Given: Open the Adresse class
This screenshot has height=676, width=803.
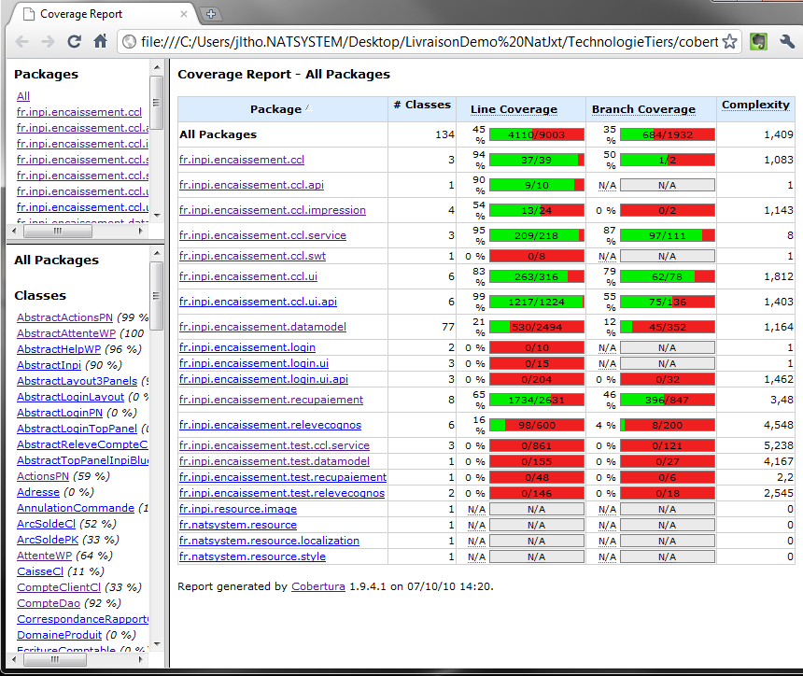Looking at the screenshot, I should [x=38, y=492].
